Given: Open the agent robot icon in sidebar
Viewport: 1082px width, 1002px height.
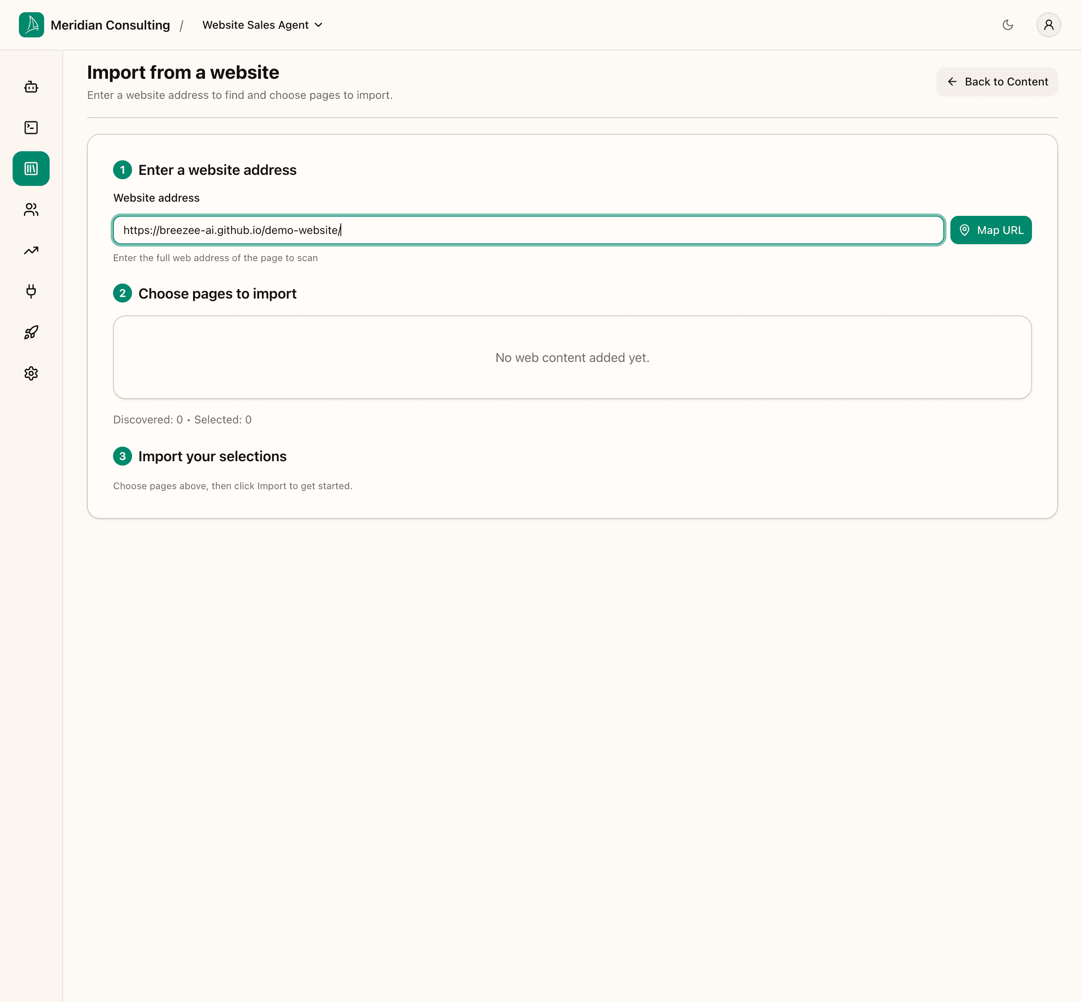Looking at the screenshot, I should click(x=31, y=87).
